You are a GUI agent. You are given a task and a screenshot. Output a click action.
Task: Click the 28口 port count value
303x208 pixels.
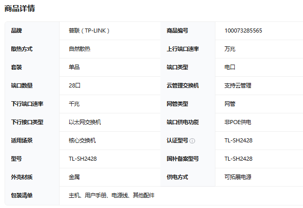(74, 85)
